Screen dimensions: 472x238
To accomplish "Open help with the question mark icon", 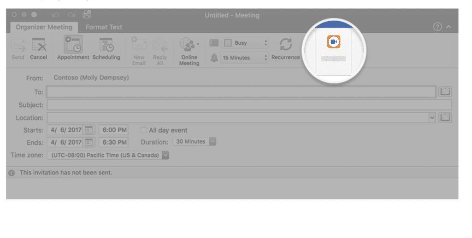I will pyautogui.click(x=437, y=27).
